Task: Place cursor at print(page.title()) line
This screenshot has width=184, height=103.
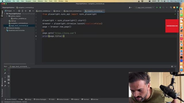Action: pos(53,36)
